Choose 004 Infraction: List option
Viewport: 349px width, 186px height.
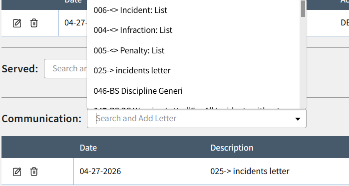[193, 30]
